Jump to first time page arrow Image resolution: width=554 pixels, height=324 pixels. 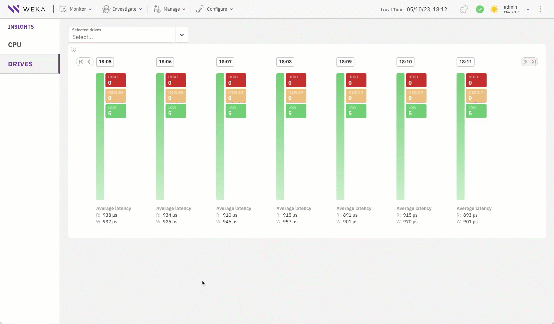coord(81,62)
